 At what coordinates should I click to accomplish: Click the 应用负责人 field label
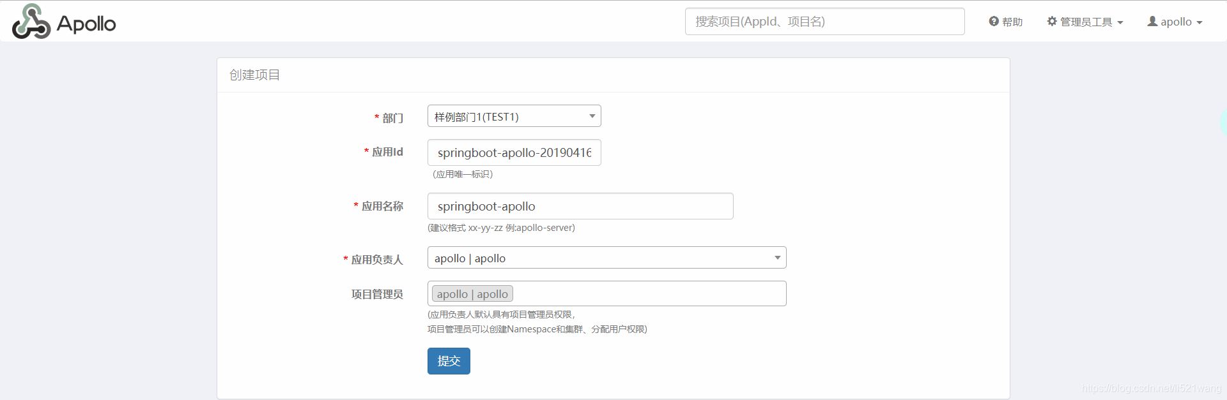pos(377,260)
